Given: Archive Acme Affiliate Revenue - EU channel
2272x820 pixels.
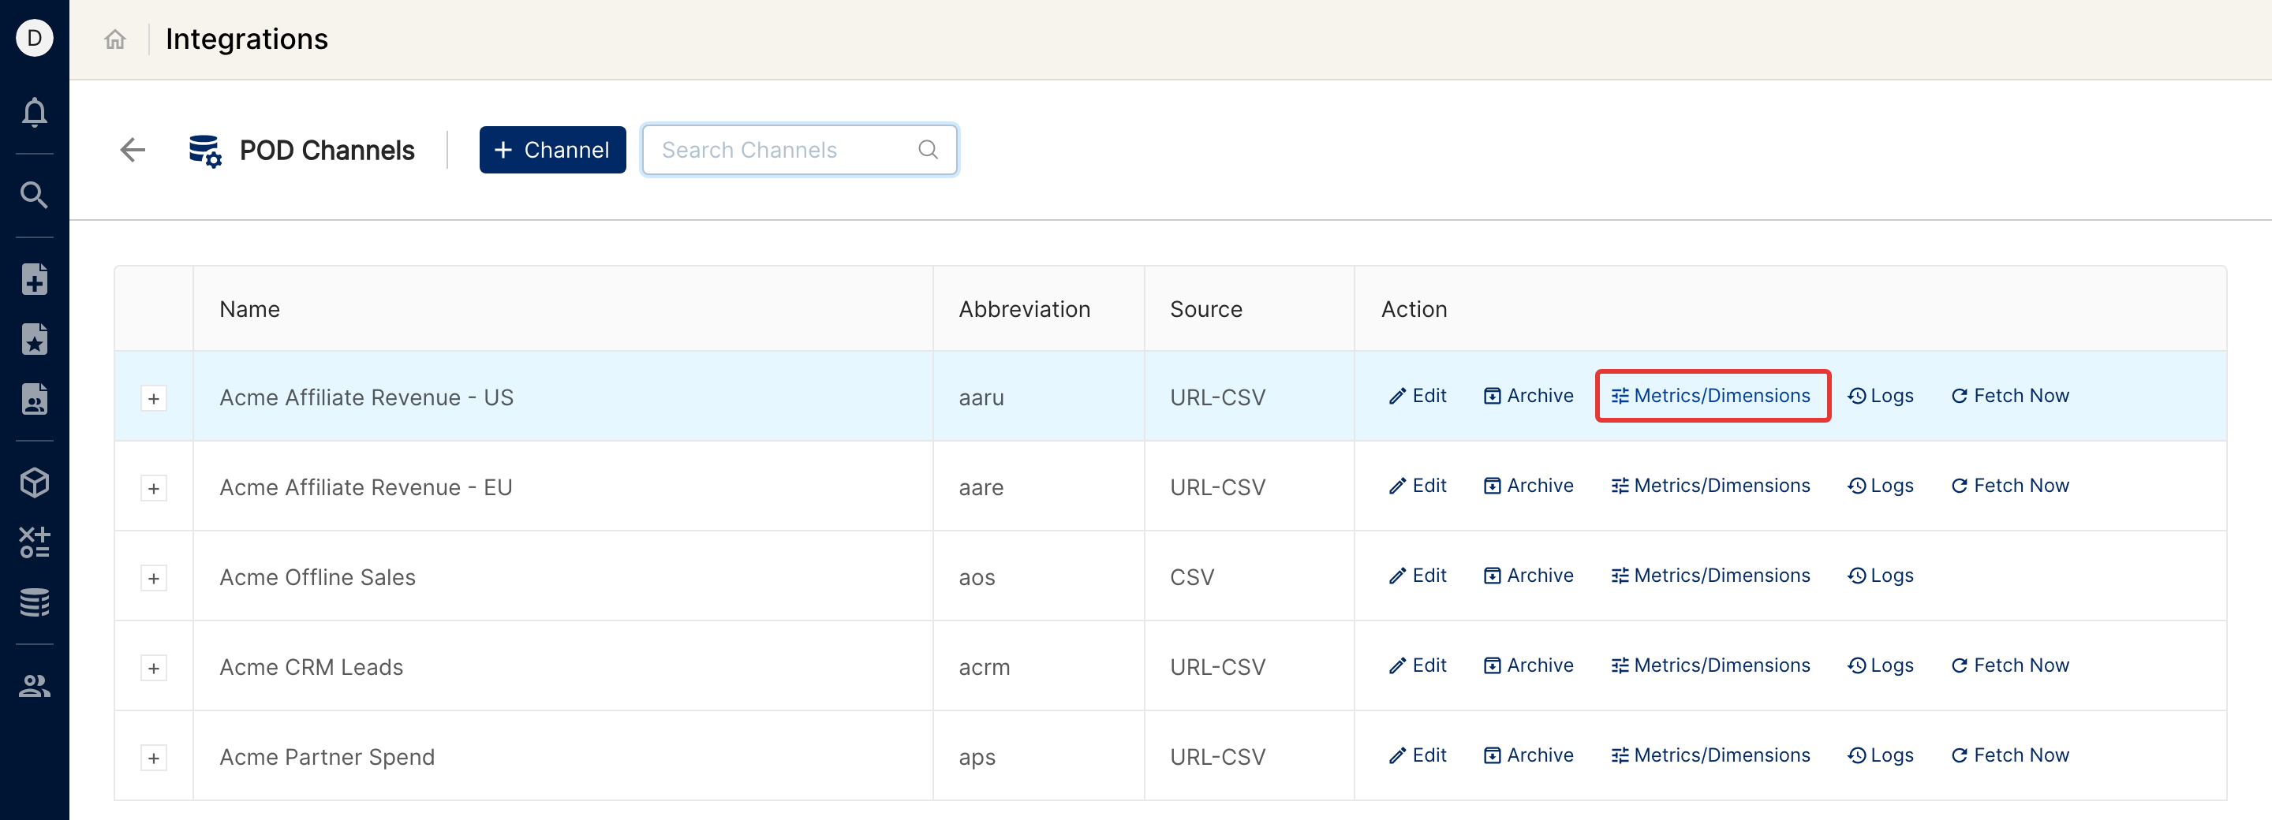Looking at the screenshot, I should click(x=1529, y=486).
